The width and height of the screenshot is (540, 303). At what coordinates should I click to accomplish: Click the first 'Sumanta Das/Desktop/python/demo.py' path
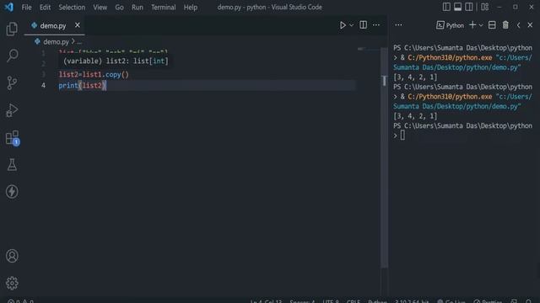coord(456,67)
